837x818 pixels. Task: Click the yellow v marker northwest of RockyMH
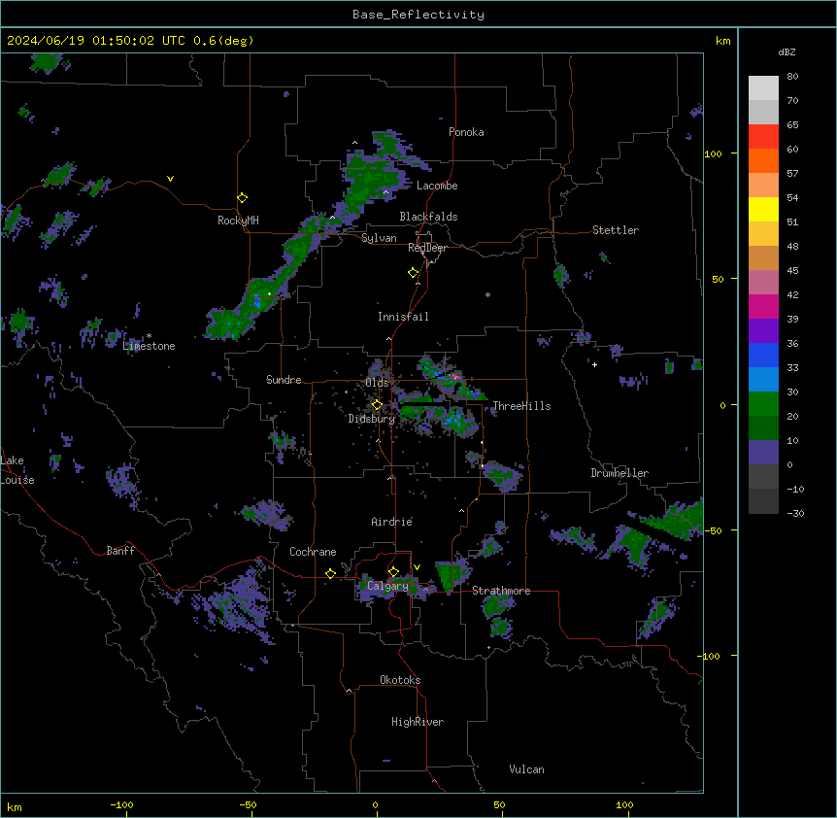(x=170, y=179)
